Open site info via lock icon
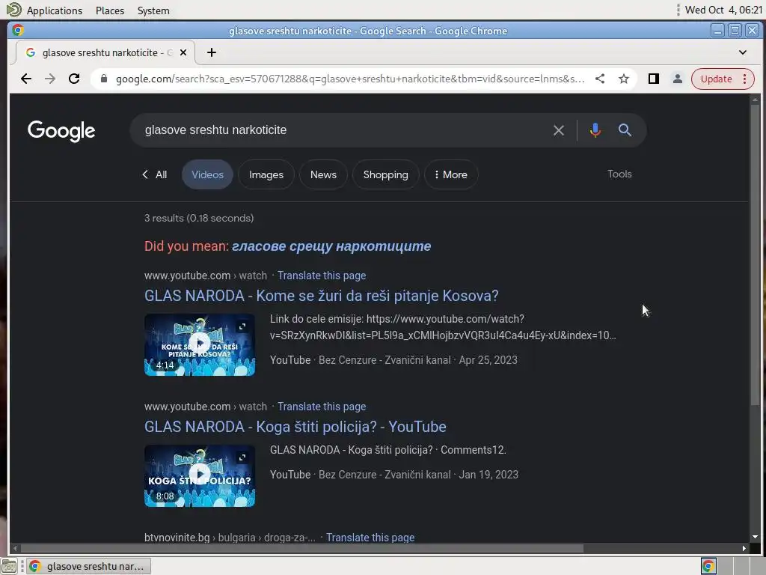766x575 pixels. [103, 79]
